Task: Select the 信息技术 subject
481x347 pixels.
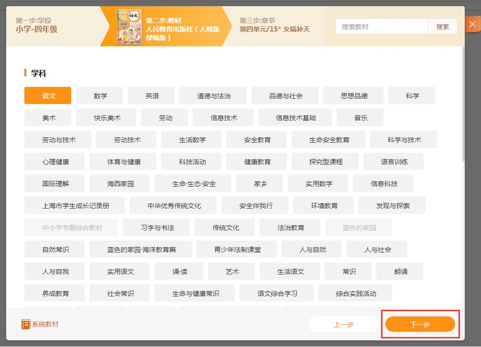Action: 223,117
